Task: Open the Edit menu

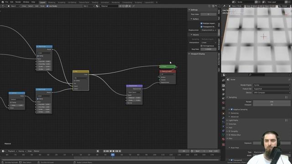Action: pos(12,2)
